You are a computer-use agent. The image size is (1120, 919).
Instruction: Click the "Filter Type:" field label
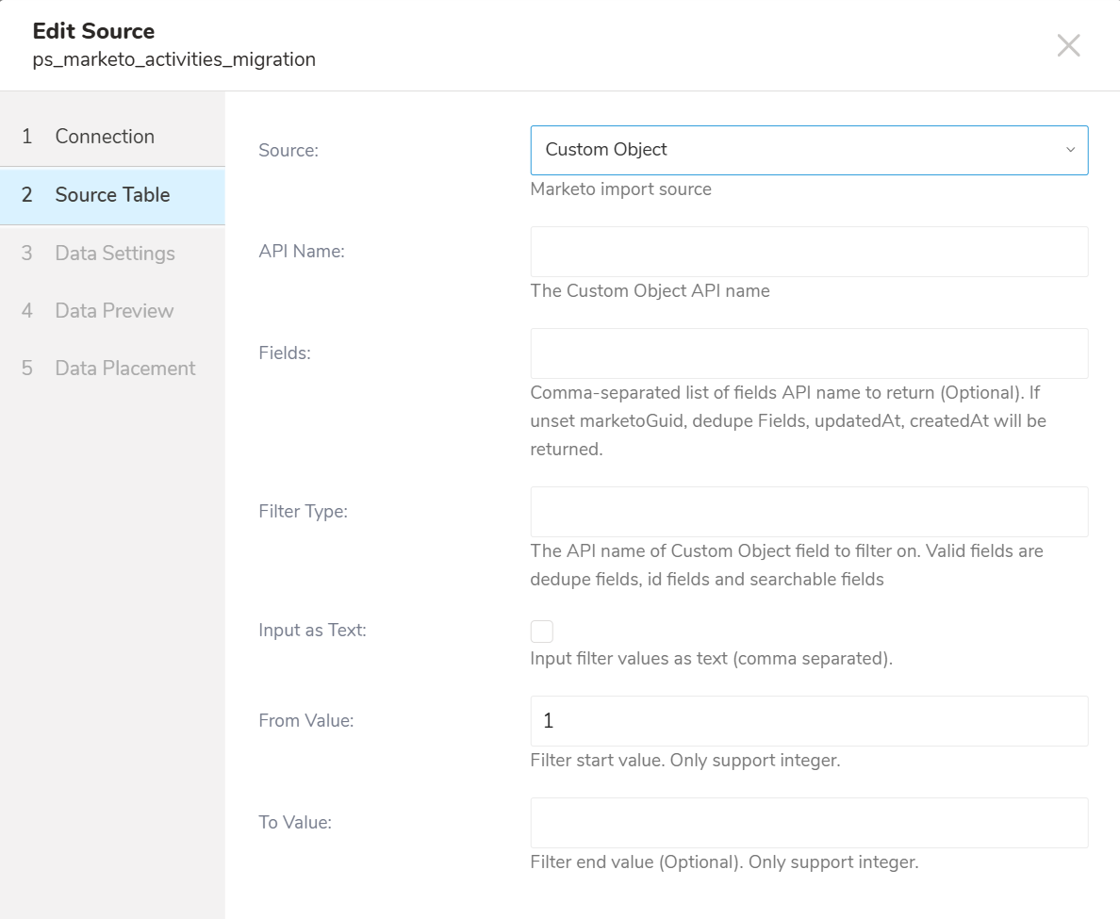pyautogui.click(x=303, y=512)
